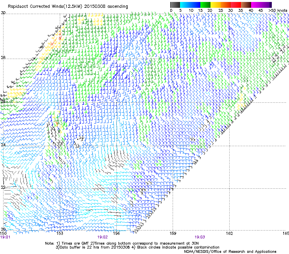Click the legend label "45"
289x254 pixels.
tap(260, 10)
